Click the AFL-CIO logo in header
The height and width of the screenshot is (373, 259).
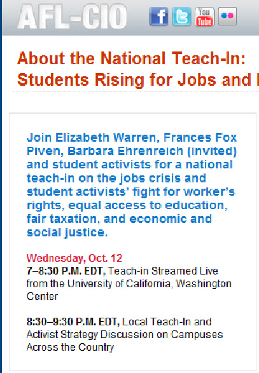72,17
